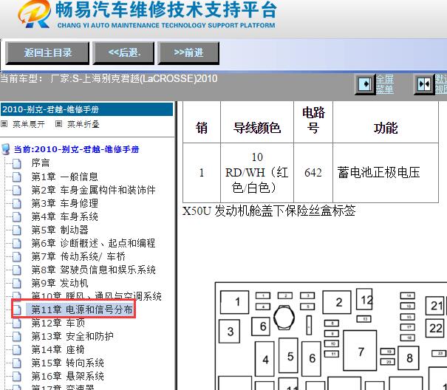Select the 2010-别克-君越-维修手册 header tab
Viewport: 447px width, 390px height.
tap(86, 109)
